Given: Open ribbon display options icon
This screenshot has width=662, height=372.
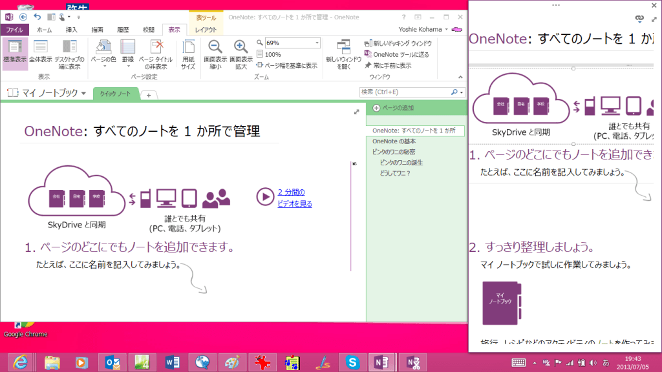Looking at the screenshot, I should [418, 17].
